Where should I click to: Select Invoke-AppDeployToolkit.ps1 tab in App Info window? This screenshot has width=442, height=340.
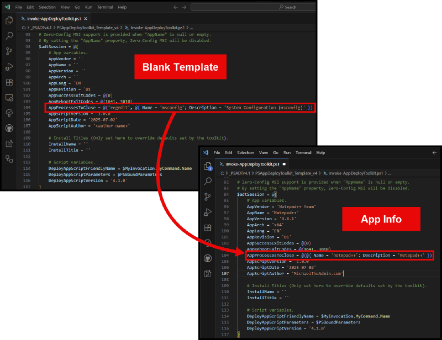tap(251, 164)
